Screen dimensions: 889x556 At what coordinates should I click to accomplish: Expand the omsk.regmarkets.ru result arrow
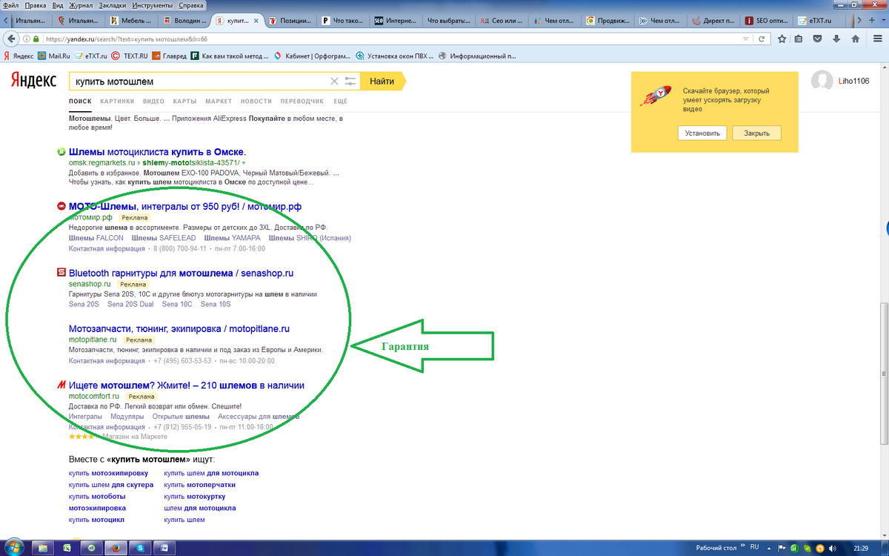click(243, 162)
